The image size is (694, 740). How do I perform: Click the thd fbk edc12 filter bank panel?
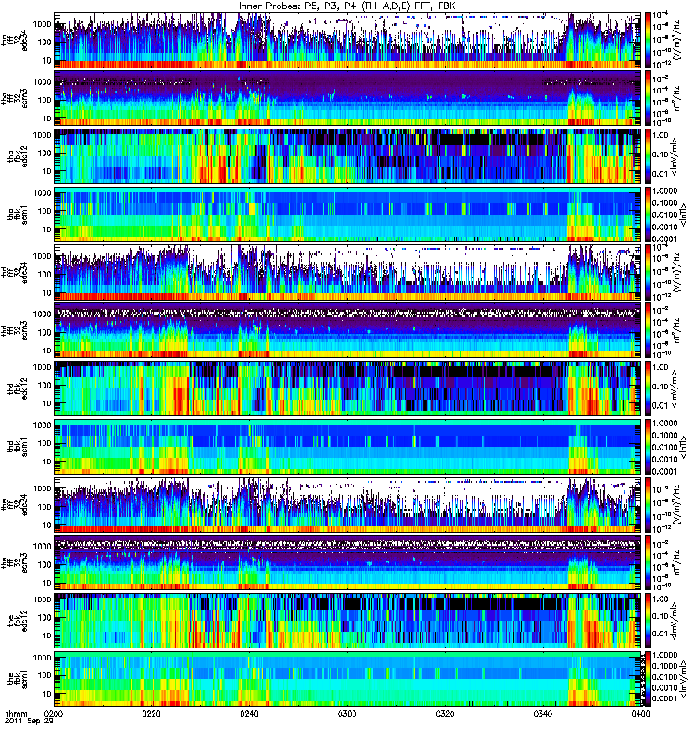(348, 388)
